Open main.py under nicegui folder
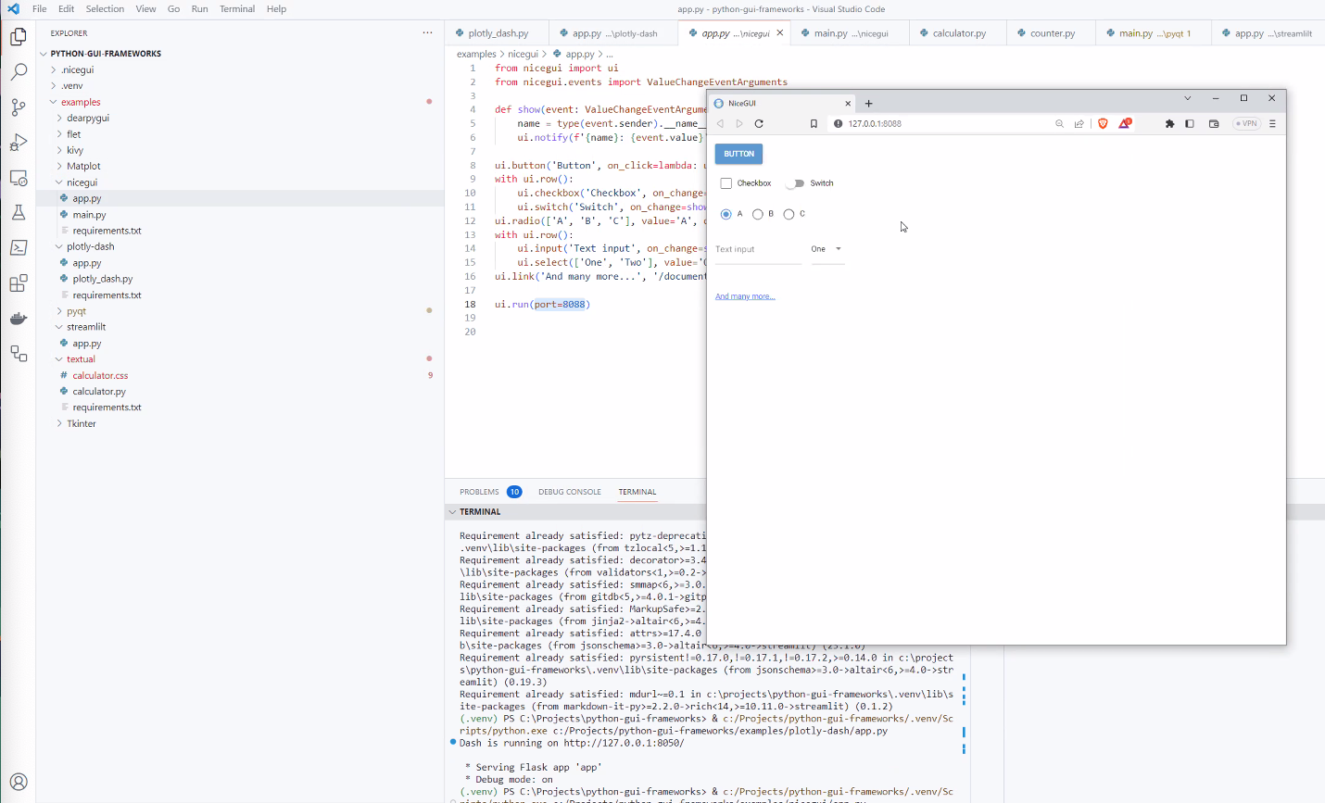Screen dimensions: 1325x803 [x=89, y=215]
